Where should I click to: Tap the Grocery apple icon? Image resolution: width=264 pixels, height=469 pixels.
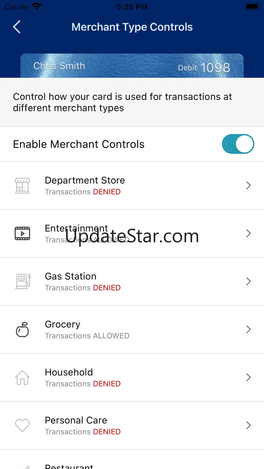tap(22, 329)
